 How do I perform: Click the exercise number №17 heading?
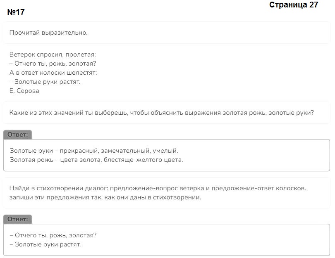pos(16,12)
